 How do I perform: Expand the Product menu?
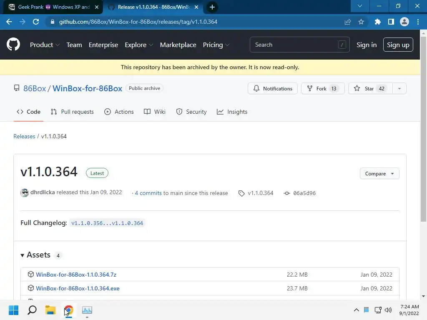[x=45, y=45]
